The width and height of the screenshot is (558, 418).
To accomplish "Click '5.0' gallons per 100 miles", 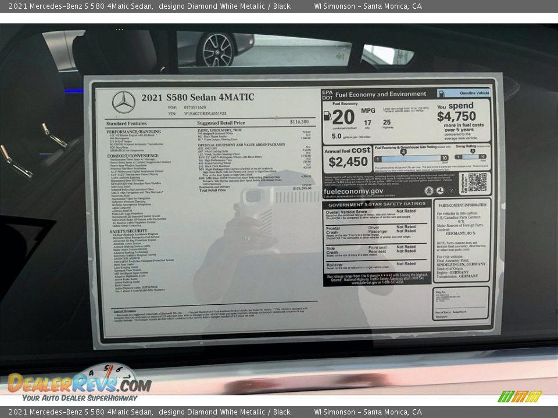I will (337, 136).
